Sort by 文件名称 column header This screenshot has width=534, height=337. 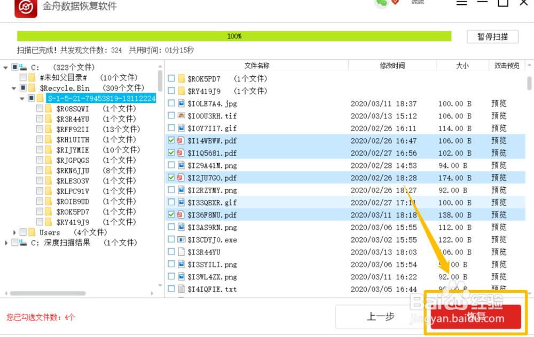[257, 66]
